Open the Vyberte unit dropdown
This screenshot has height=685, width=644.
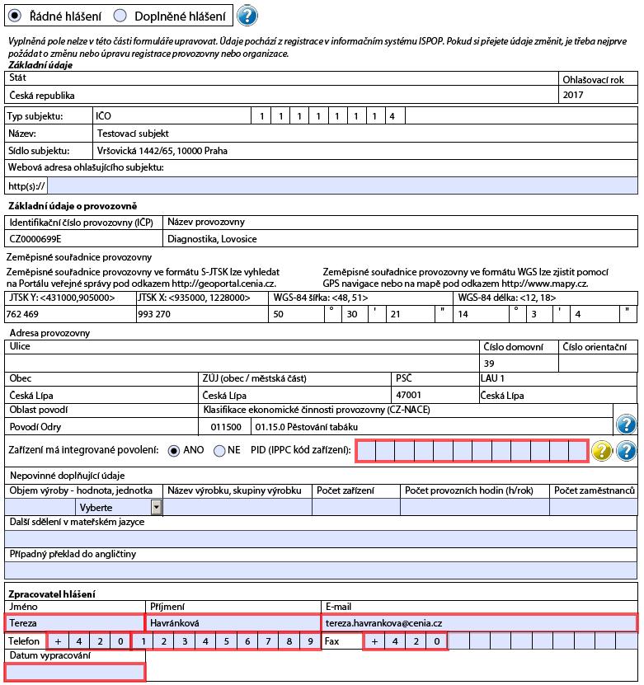coord(157,507)
